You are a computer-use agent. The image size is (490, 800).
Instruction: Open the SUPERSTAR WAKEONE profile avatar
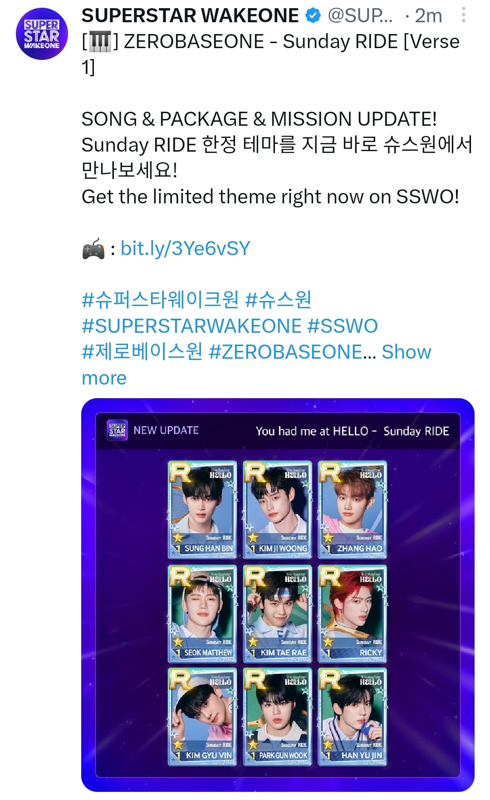click(x=42, y=34)
